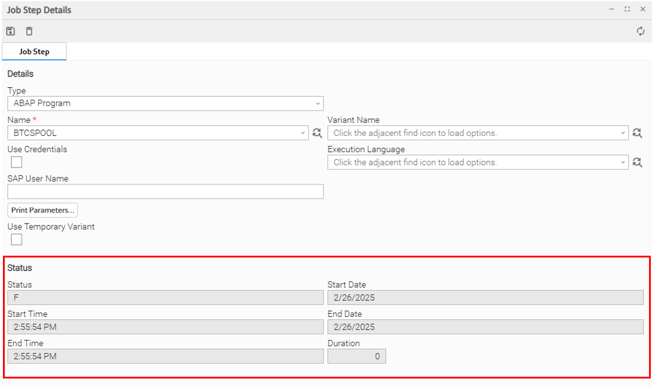Click the Save icon in toolbar
Image resolution: width=652 pixels, height=388 pixels.
pos(11,31)
